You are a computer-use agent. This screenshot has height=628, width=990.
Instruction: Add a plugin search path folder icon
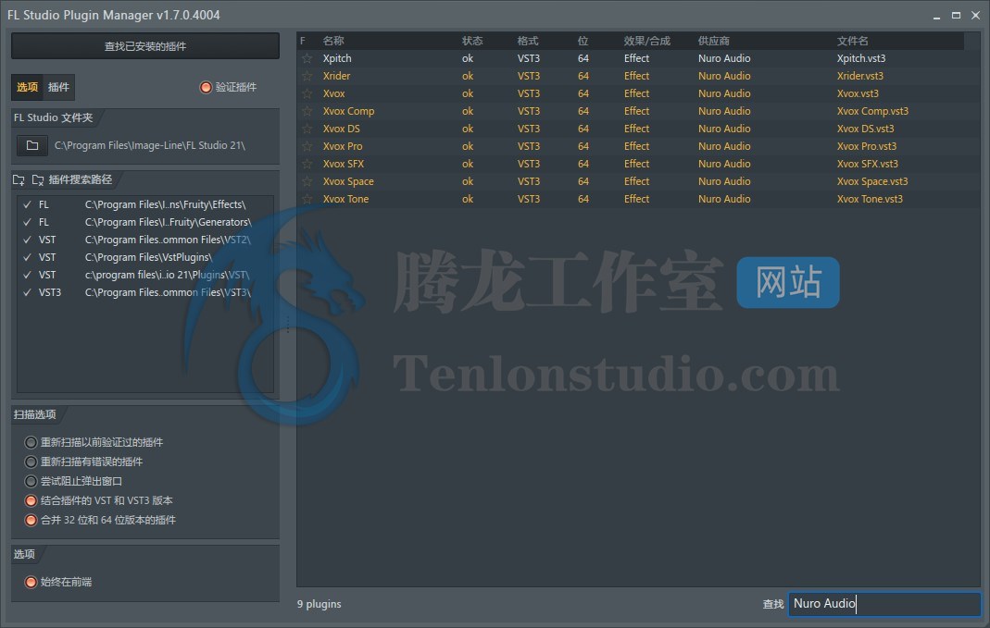(19, 179)
